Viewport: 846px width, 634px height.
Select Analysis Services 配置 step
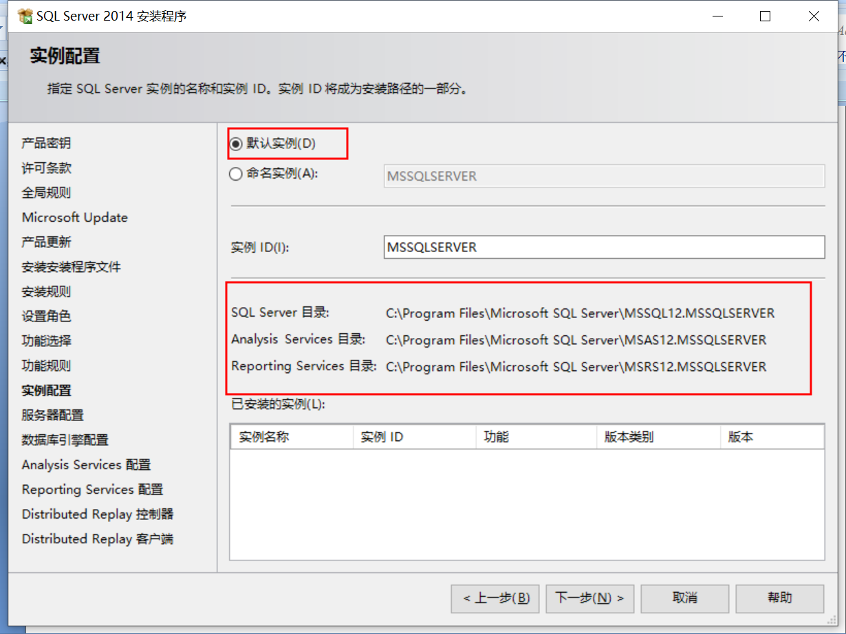[86, 465]
